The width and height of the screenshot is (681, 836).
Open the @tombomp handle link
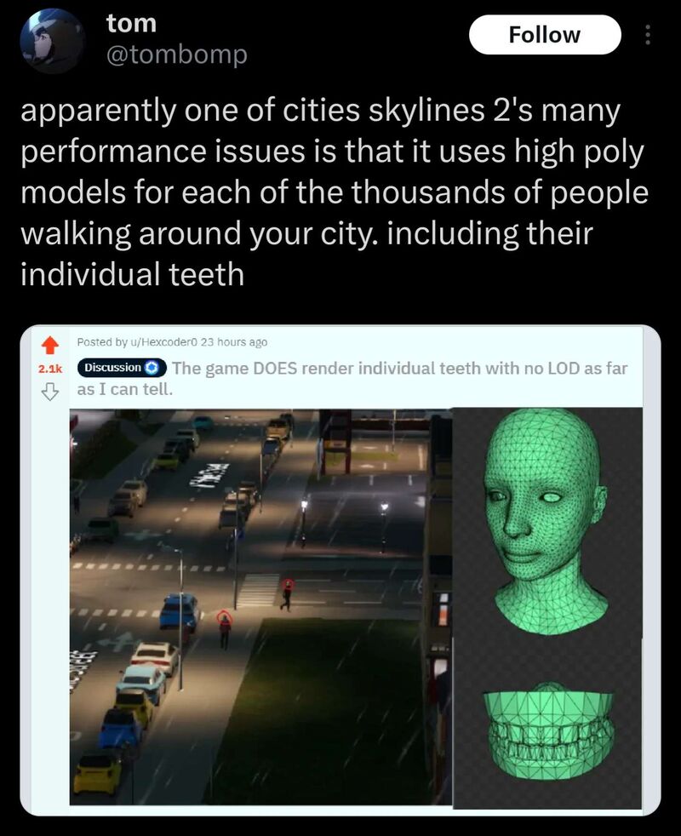[176, 54]
